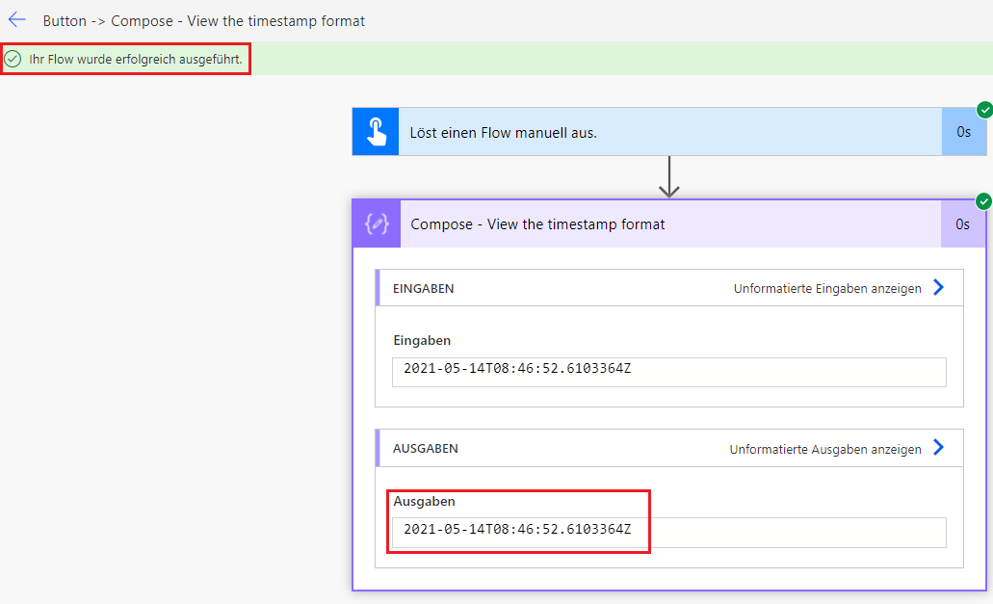This screenshot has width=993, height=604.
Task: Click the 0s duration on the Compose step
Action: click(x=962, y=224)
